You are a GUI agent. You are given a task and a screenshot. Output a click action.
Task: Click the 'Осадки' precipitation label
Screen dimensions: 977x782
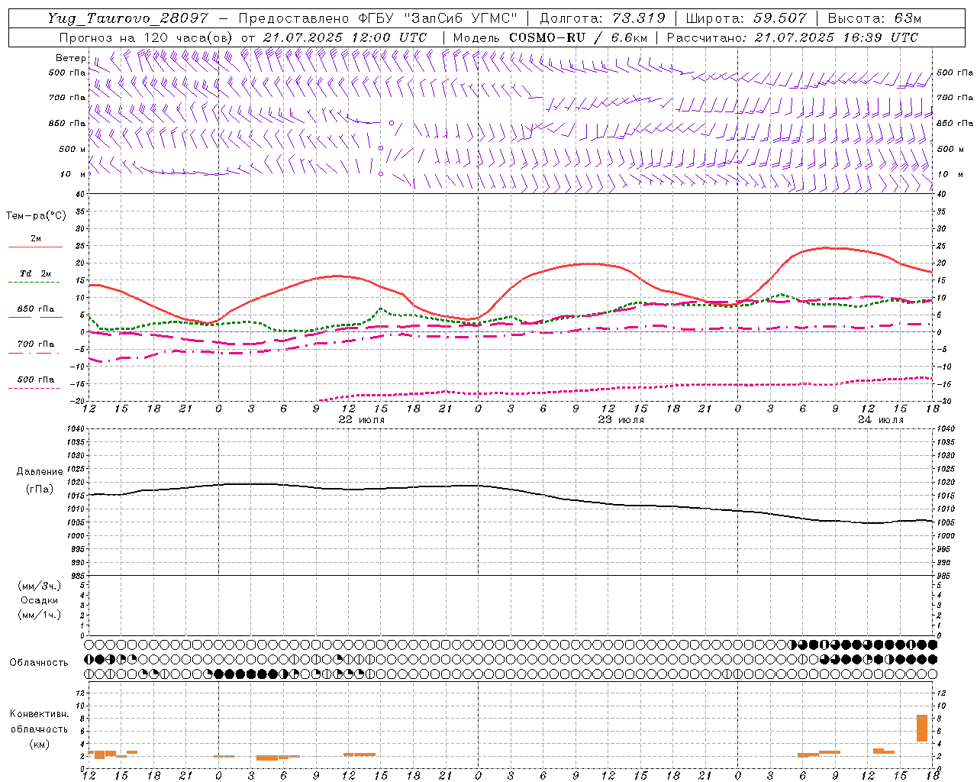pyautogui.click(x=40, y=600)
